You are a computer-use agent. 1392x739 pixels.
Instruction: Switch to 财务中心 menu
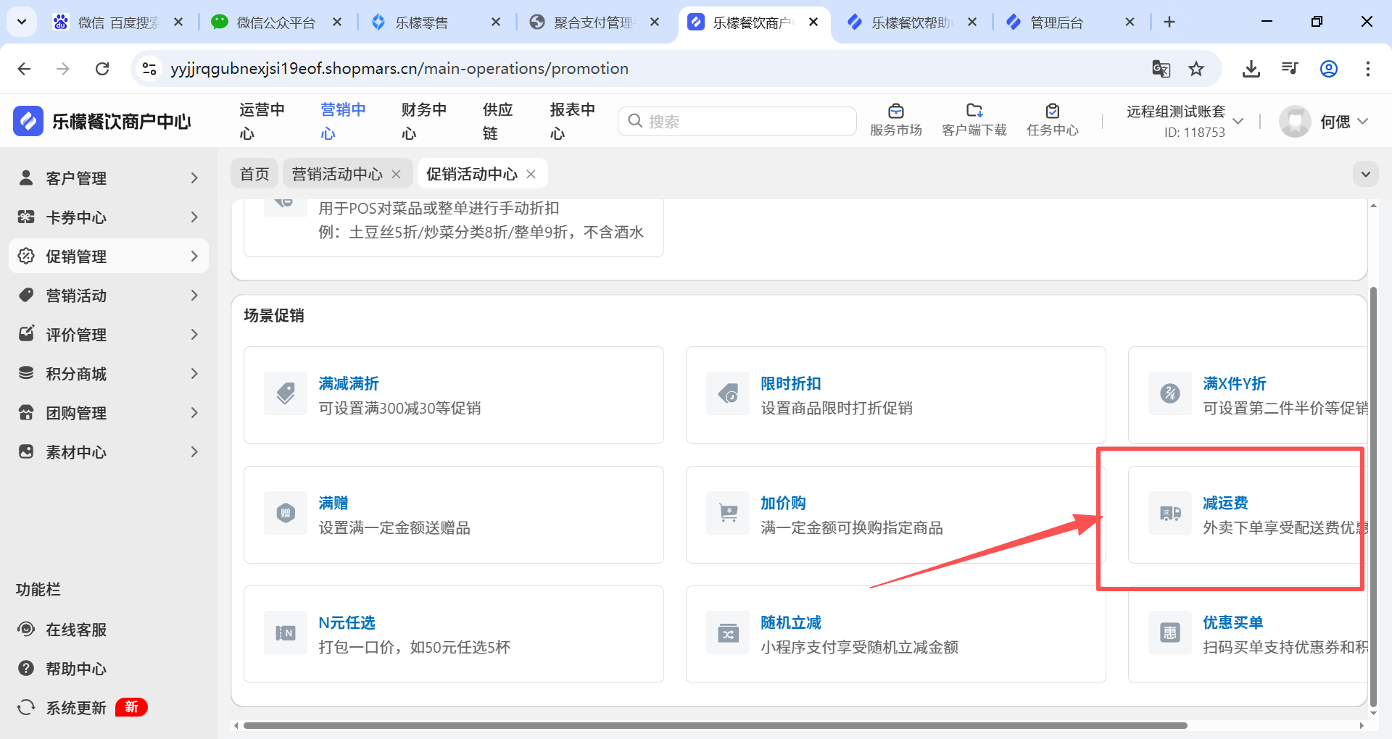click(x=424, y=121)
